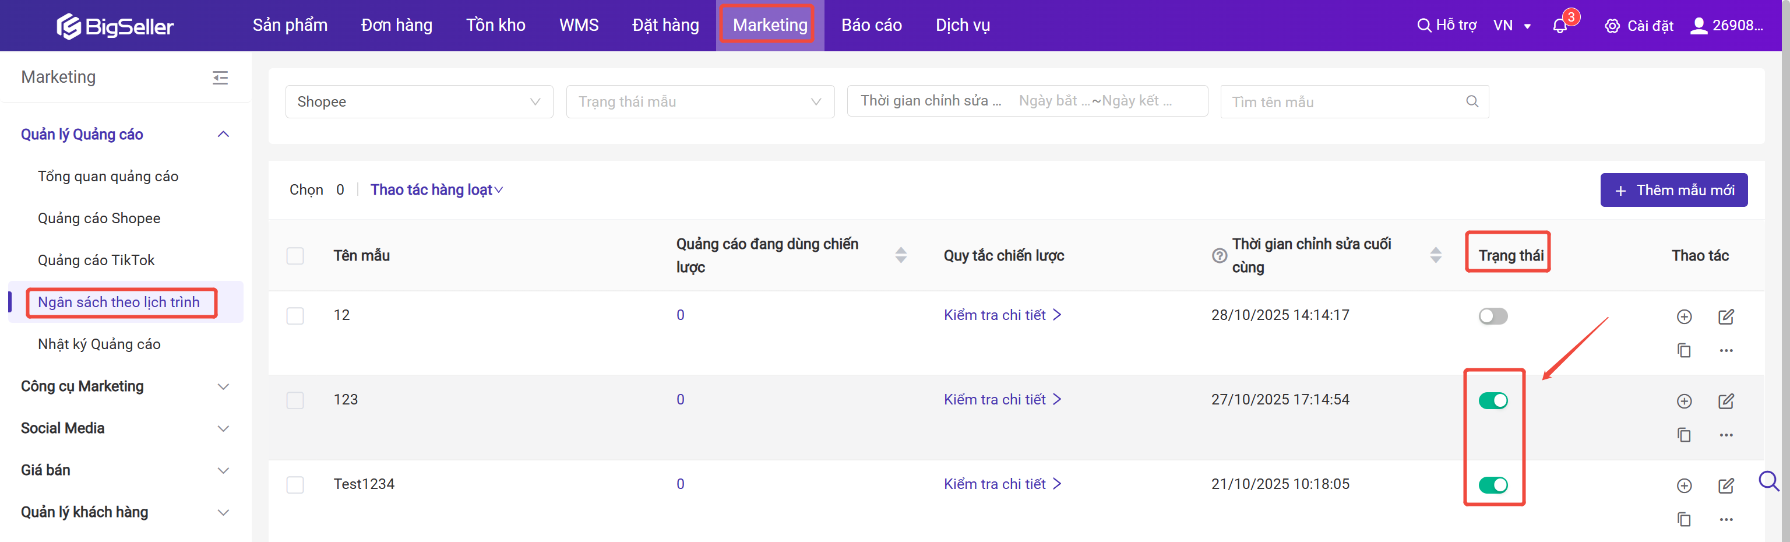Viewport: 1790px width, 542px height.
Task: Click the search icon in template name field
Action: tap(1471, 101)
